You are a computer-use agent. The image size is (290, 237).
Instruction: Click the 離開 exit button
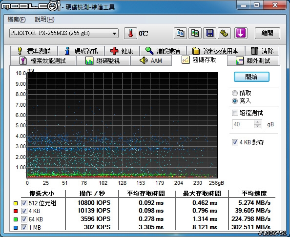click(268, 33)
